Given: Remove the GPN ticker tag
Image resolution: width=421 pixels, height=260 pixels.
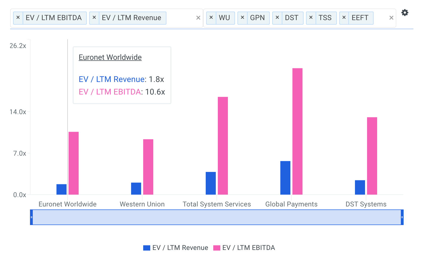Looking at the screenshot, I should tap(242, 18).
